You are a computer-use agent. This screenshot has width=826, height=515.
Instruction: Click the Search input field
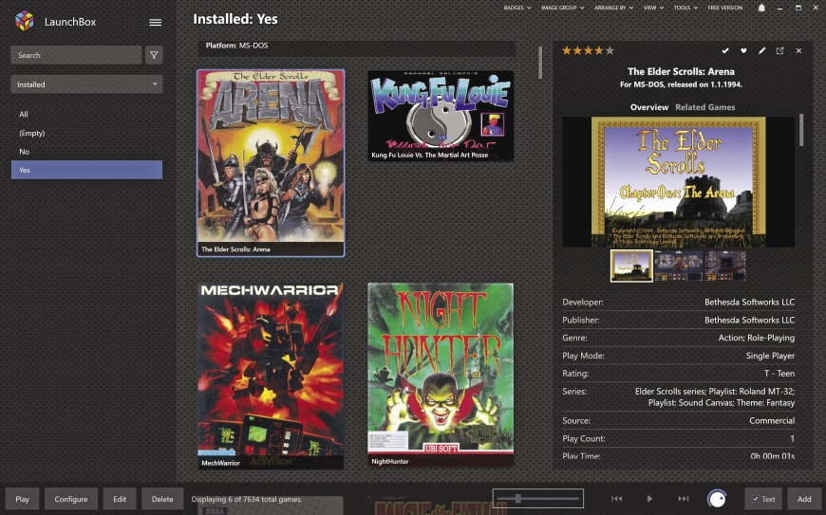pos(76,55)
